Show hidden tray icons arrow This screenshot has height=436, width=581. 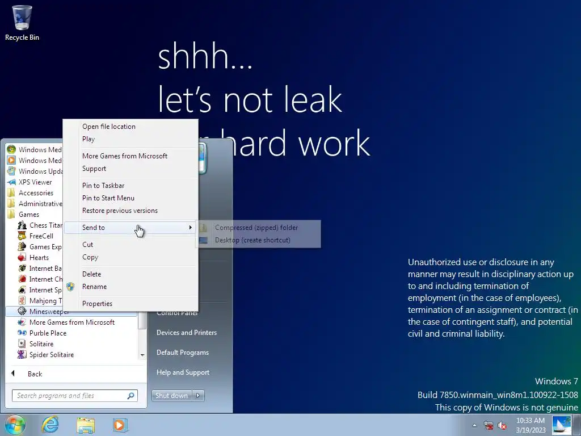pos(474,425)
